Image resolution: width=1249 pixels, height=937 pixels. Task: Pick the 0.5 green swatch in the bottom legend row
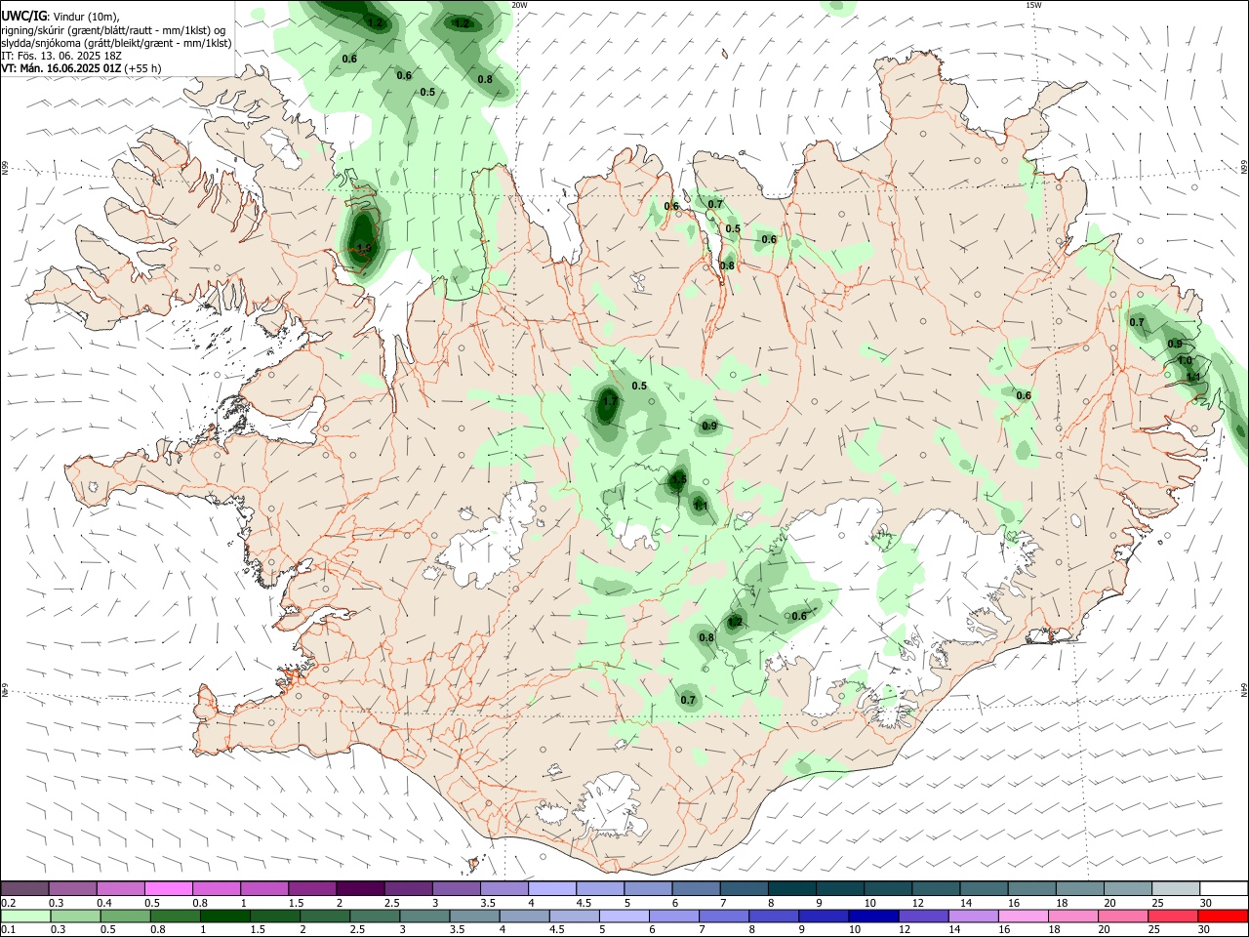click(125, 916)
